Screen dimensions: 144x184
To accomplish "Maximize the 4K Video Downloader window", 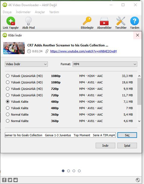I will 123,5.
